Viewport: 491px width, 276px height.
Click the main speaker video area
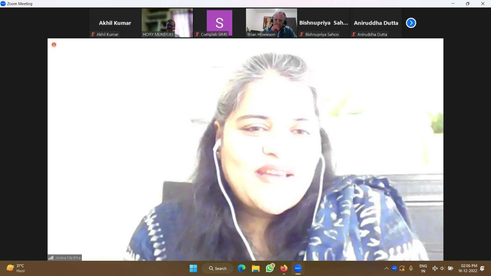[x=245, y=149]
